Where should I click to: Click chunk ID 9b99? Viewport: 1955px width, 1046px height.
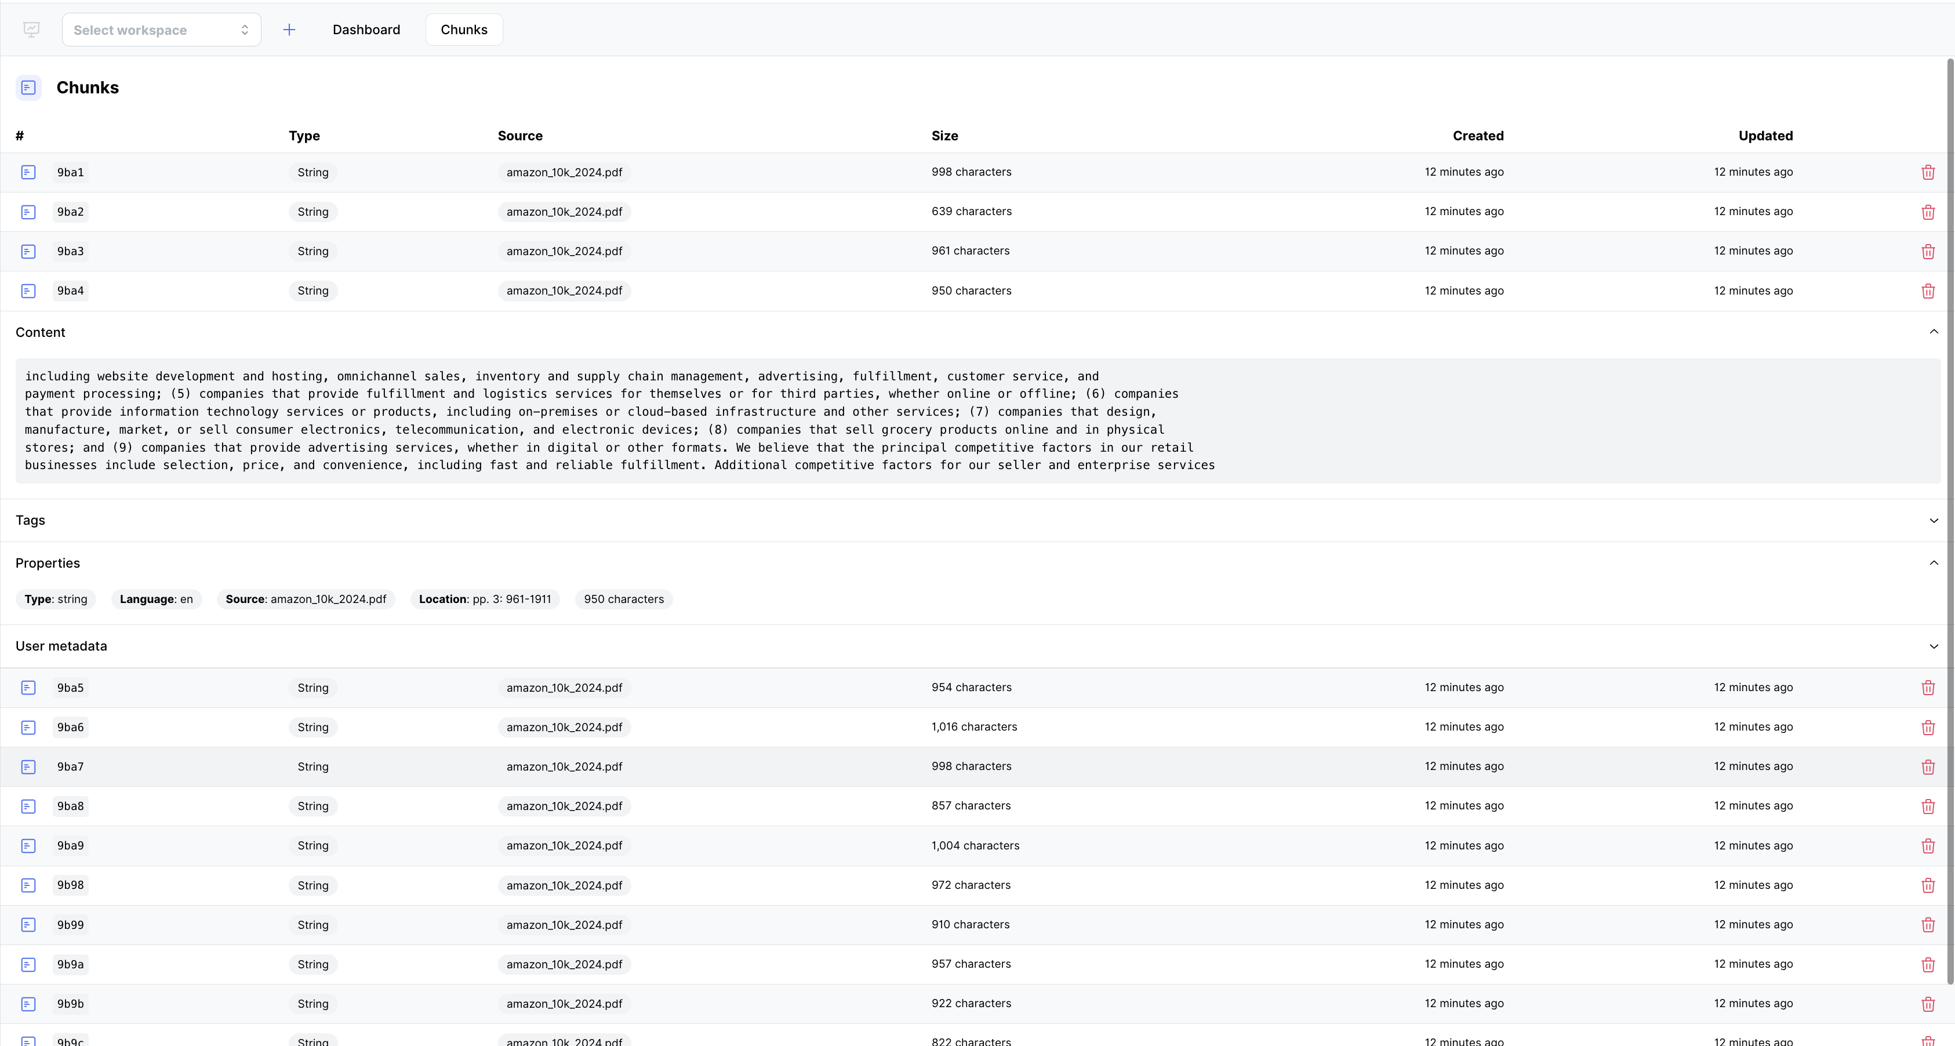tap(71, 925)
